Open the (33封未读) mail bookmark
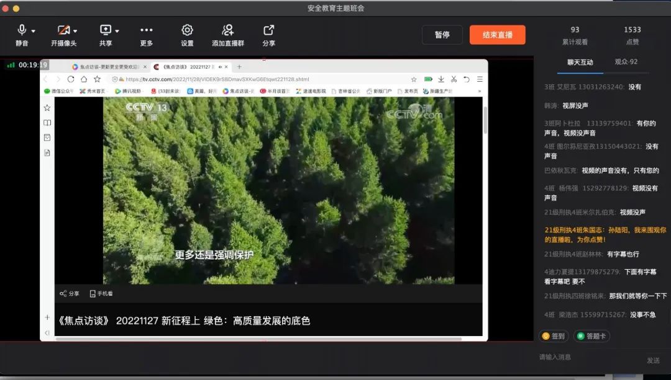This screenshot has width=671, height=380. coord(166,91)
